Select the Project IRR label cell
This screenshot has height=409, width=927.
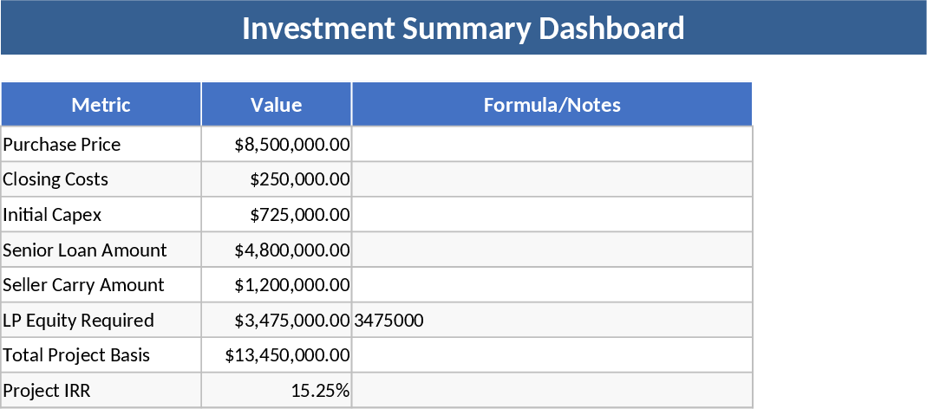click(x=101, y=390)
